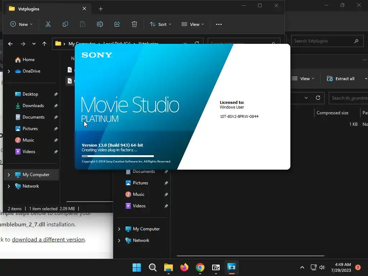Open the View dropdown in Vstplugins window
This screenshot has width=368, height=276.
tap(193, 24)
